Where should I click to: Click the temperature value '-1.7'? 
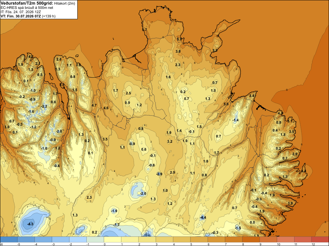[x=116, y=225]
